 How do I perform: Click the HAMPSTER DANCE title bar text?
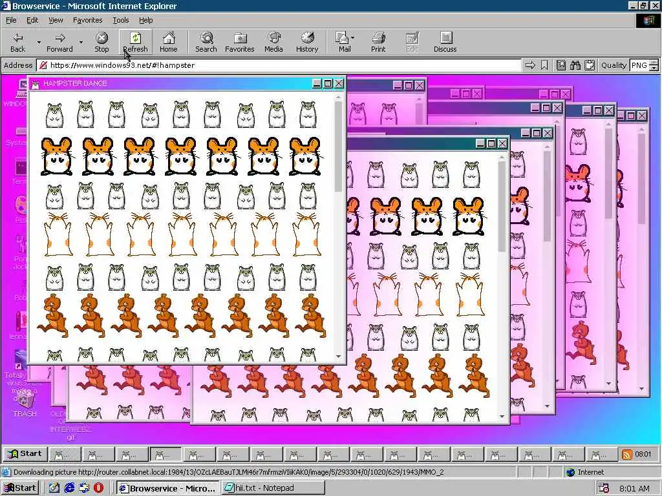pyautogui.click(x=75, y=83)
